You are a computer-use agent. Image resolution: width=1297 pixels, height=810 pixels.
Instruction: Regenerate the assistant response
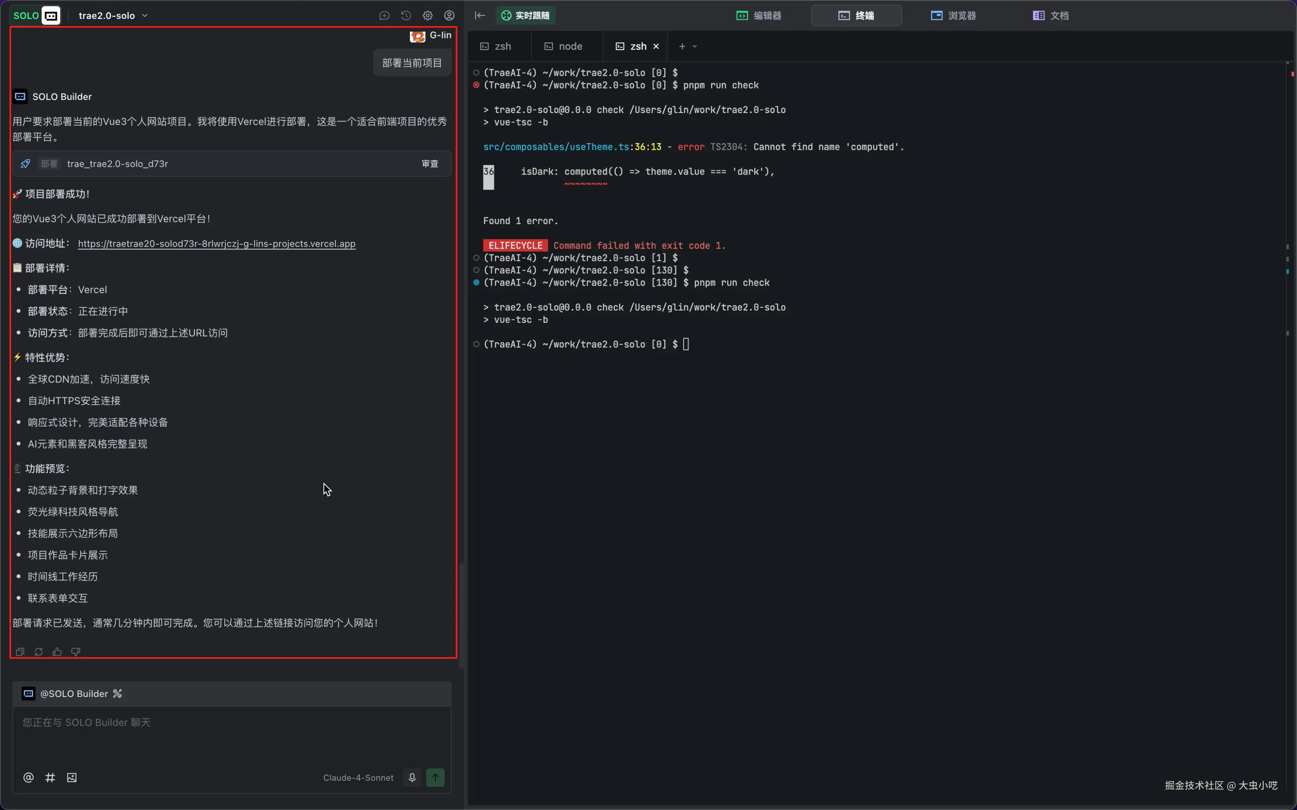[39, 652]
